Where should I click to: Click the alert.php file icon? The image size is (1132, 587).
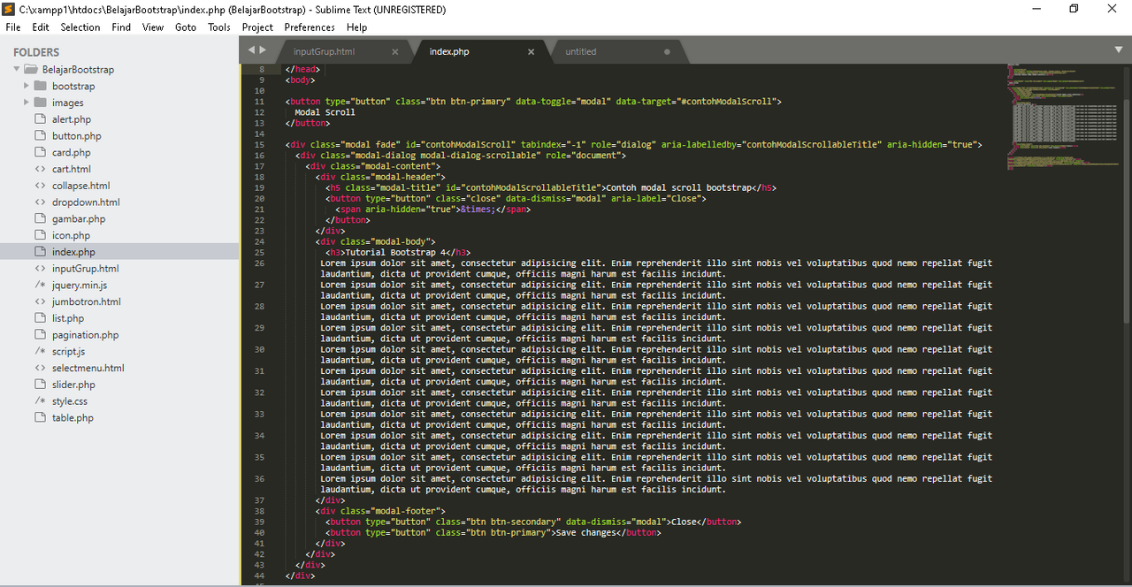40,118
